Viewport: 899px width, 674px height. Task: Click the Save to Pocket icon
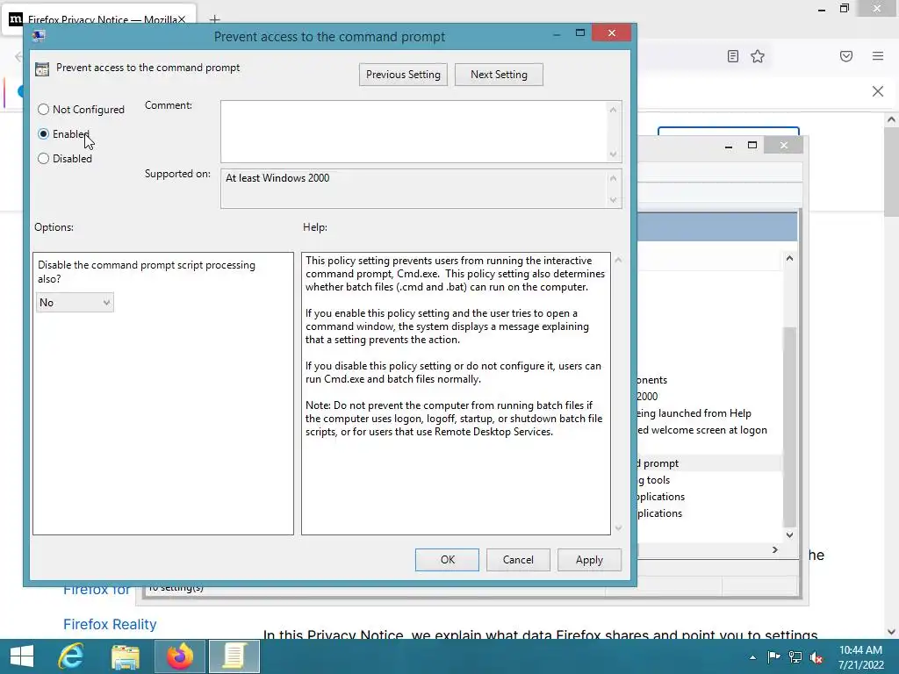pos(846,56)
